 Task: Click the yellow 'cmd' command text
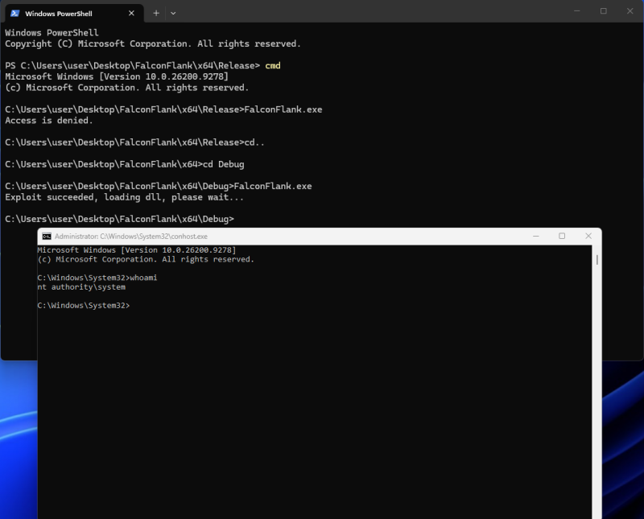tap(273, 66)
